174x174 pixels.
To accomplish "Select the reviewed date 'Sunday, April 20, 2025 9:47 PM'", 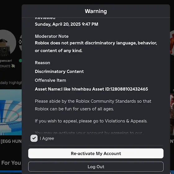I will 66,24.
